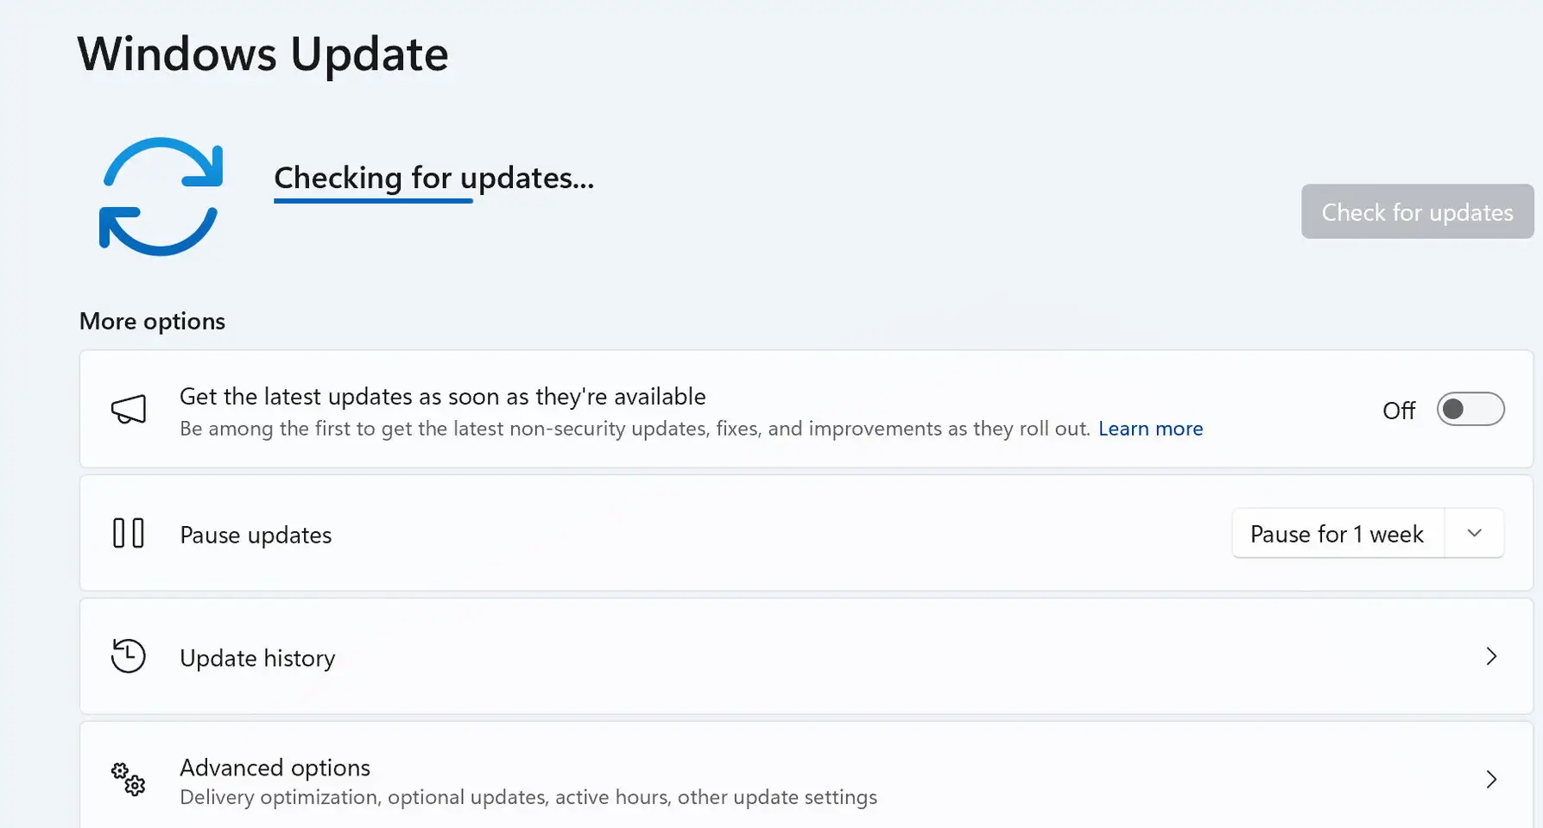Click the Check for updates button
1543x828 pixels.
pyautogui.click(x=1418, y=211)
